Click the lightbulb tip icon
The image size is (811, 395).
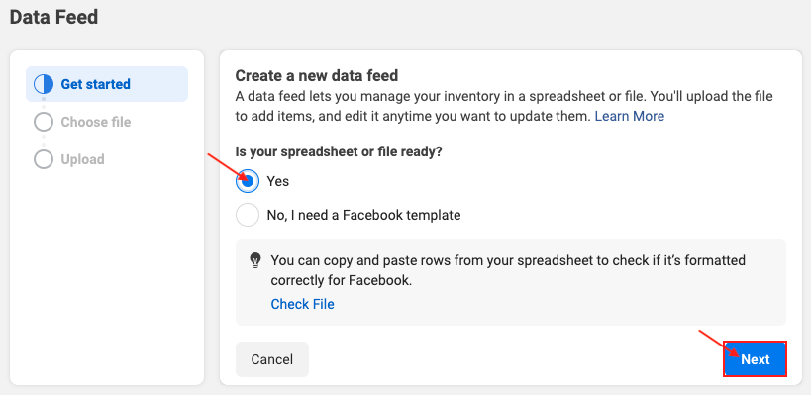coord(255,260)
